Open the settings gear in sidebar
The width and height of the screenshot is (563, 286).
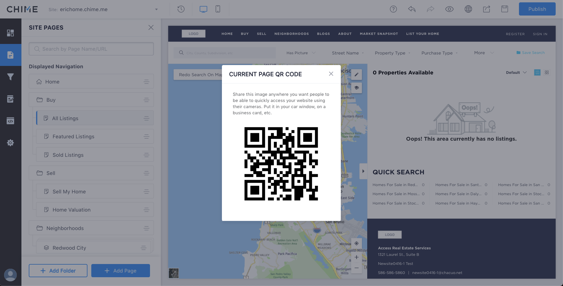point(11,143)
